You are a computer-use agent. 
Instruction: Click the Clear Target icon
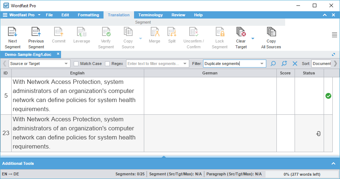(x=241, y=32)
